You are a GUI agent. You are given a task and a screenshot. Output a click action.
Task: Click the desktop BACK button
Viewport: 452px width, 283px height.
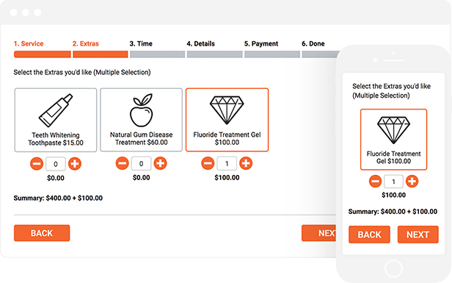click(x=42, y=233)
